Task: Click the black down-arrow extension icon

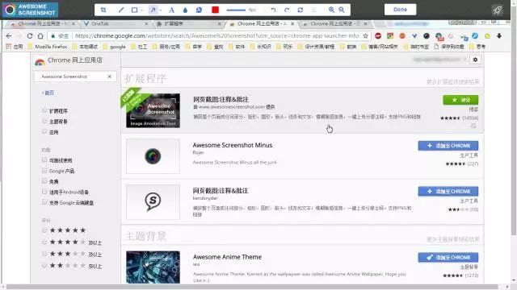Action: click(499, 35)
